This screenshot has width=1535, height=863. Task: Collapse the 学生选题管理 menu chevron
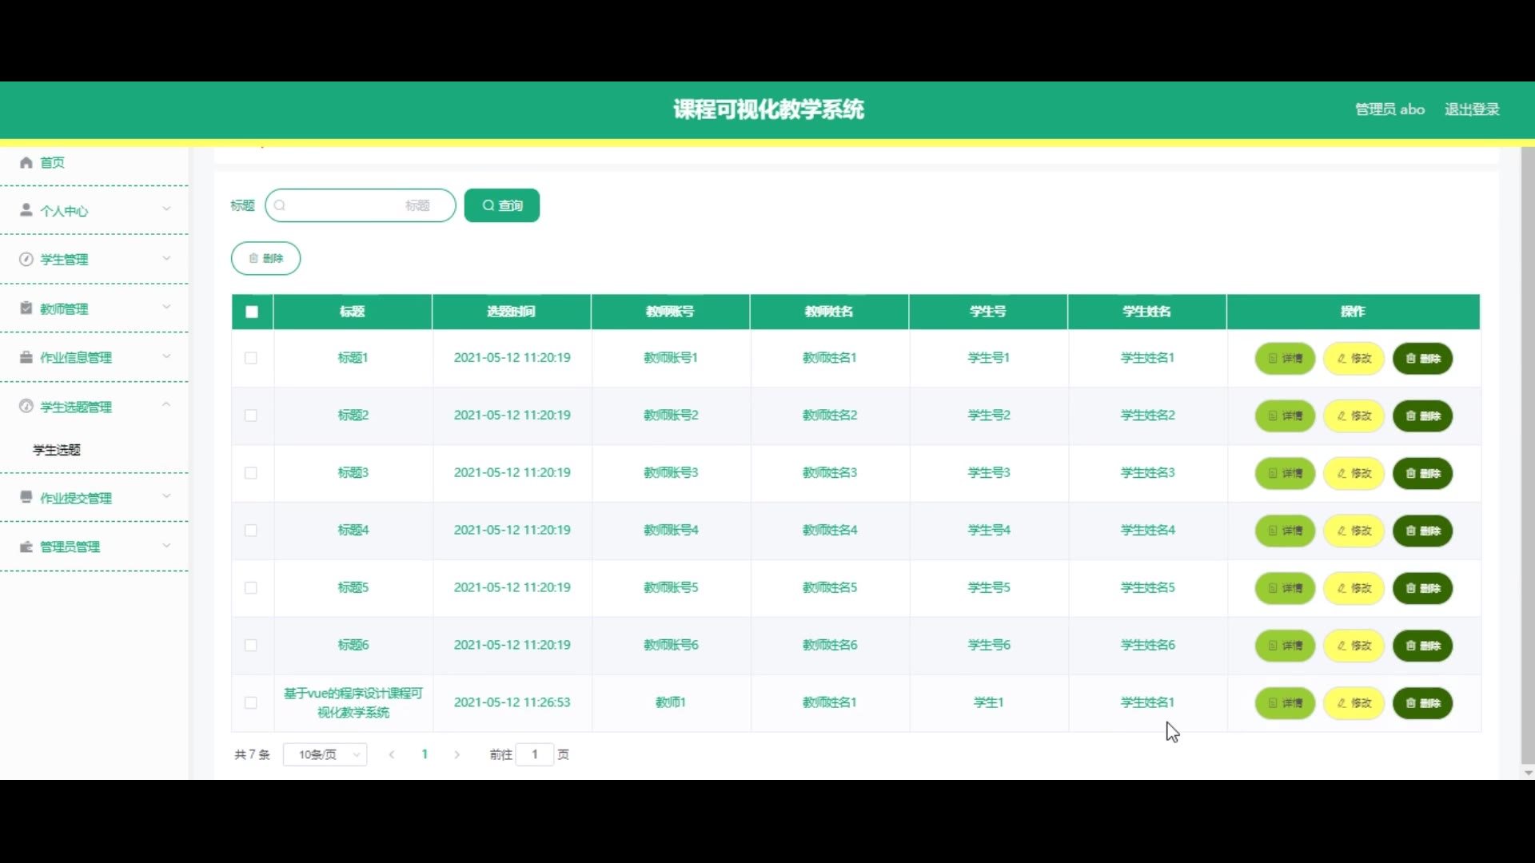tap(166, 405)
